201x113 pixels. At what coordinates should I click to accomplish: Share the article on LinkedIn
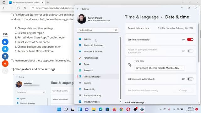tap(5, 56)
